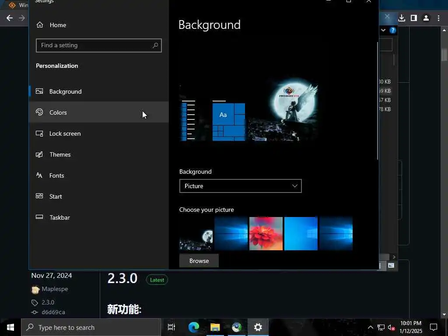Screen dimensions: 448x336
Task: Click the search magnifier in Find a setting
Action: (155, 45)
